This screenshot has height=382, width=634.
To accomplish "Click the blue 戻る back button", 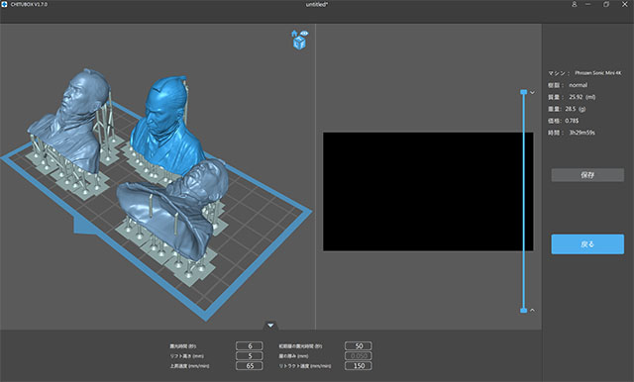I will click(x=587, y=243).
